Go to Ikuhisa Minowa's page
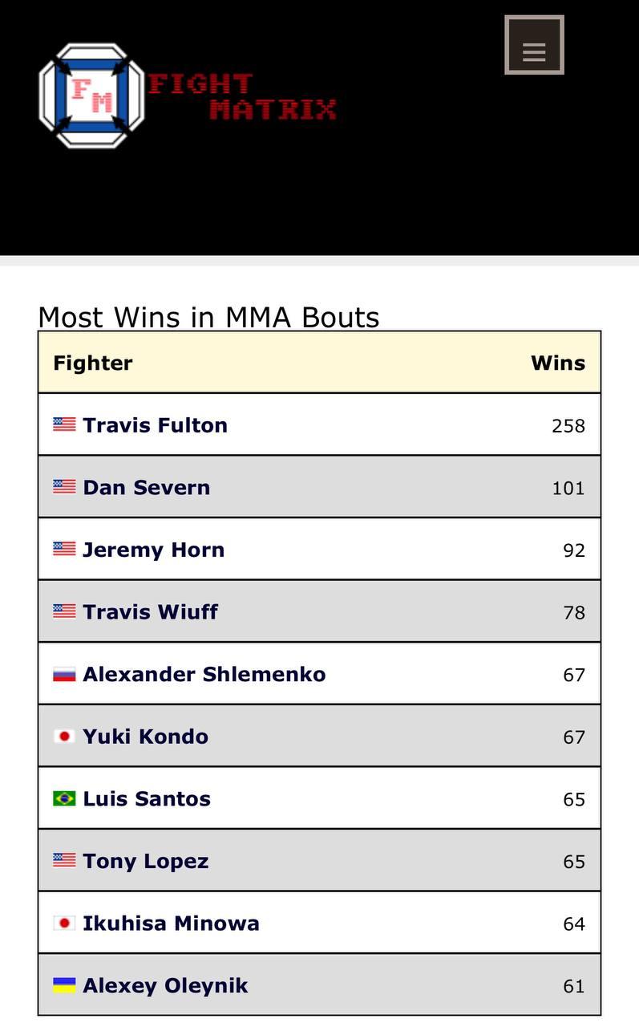Image resolution: width=639 pixels, height=1027 pixels. pyautogui.click(x=171, y=923)
